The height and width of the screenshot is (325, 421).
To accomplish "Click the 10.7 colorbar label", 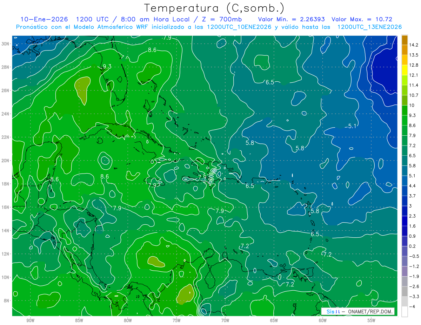I will coord(414,95).
